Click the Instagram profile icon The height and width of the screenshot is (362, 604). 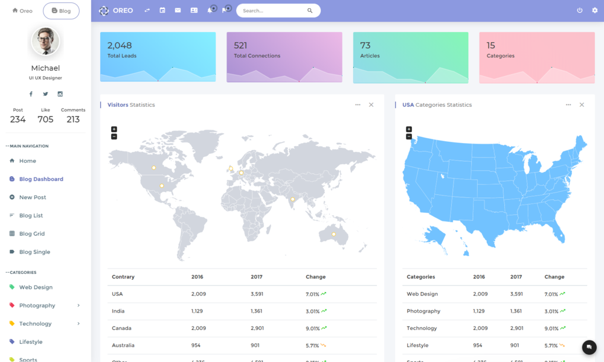pos(60,94)
